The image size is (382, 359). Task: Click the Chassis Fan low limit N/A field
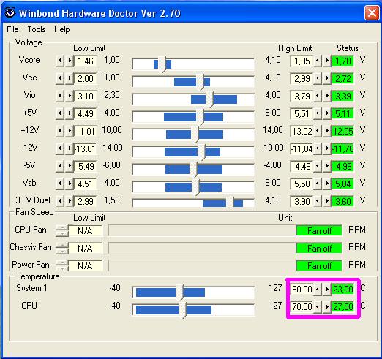85,248
